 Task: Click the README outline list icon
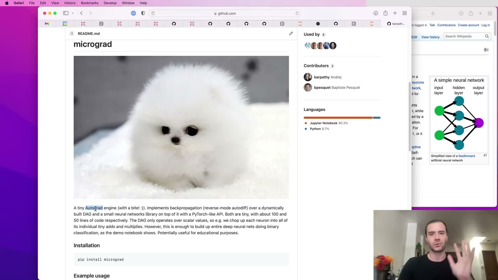point(72,34)
